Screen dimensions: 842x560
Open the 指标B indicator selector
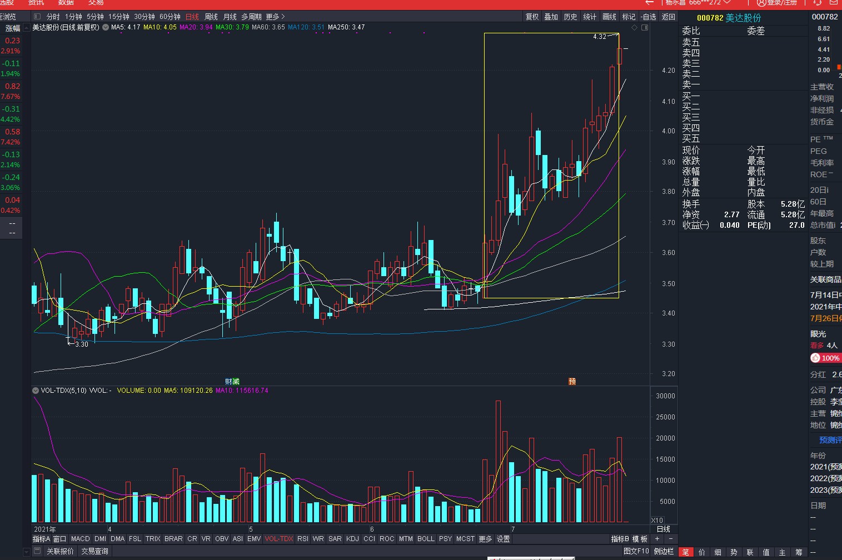click(620, 539)
